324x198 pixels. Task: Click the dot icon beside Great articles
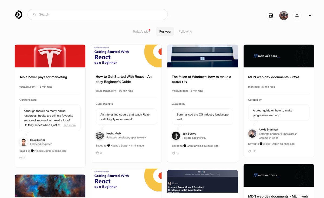tap(185, 146)
